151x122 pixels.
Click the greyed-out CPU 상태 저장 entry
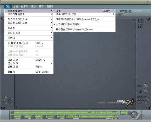(x=29, y=46)
